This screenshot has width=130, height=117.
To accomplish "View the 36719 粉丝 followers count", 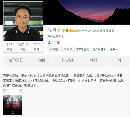I will [23, 47].
